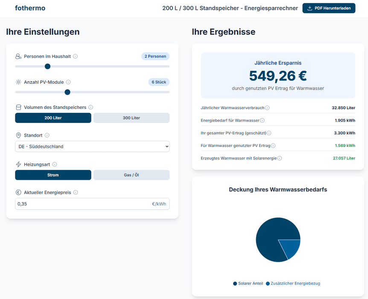Click the fothermo logo link
This screenshot has height=299, width=368.
[x=30, y=8]
